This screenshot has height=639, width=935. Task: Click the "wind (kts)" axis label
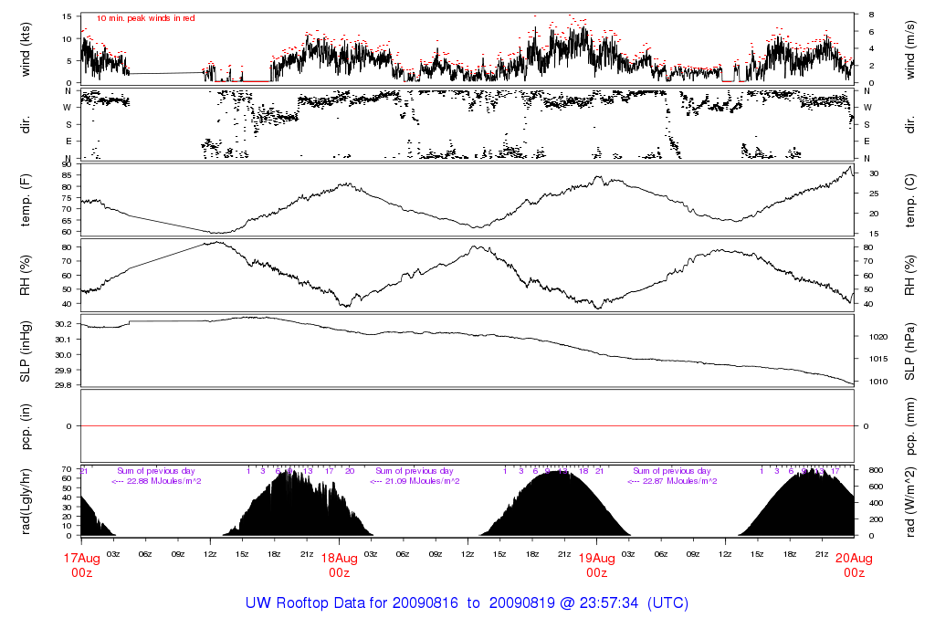26,49
